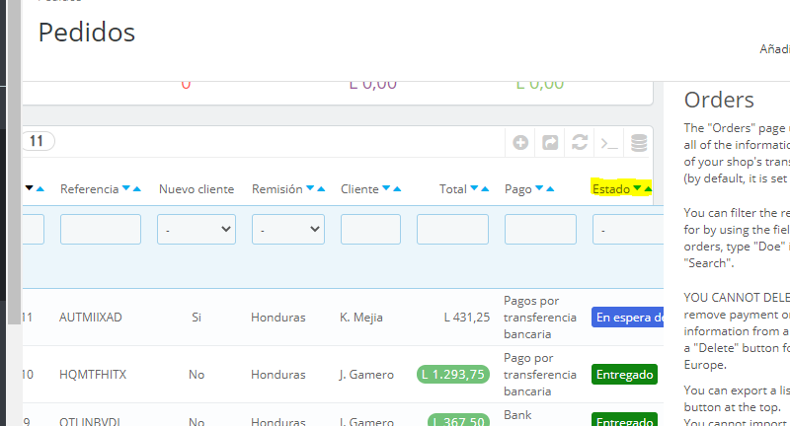Image resolution: width=790 pixels, height=426 pixels.
Task: Sort Cliente column descending
Action: [386, 188]
